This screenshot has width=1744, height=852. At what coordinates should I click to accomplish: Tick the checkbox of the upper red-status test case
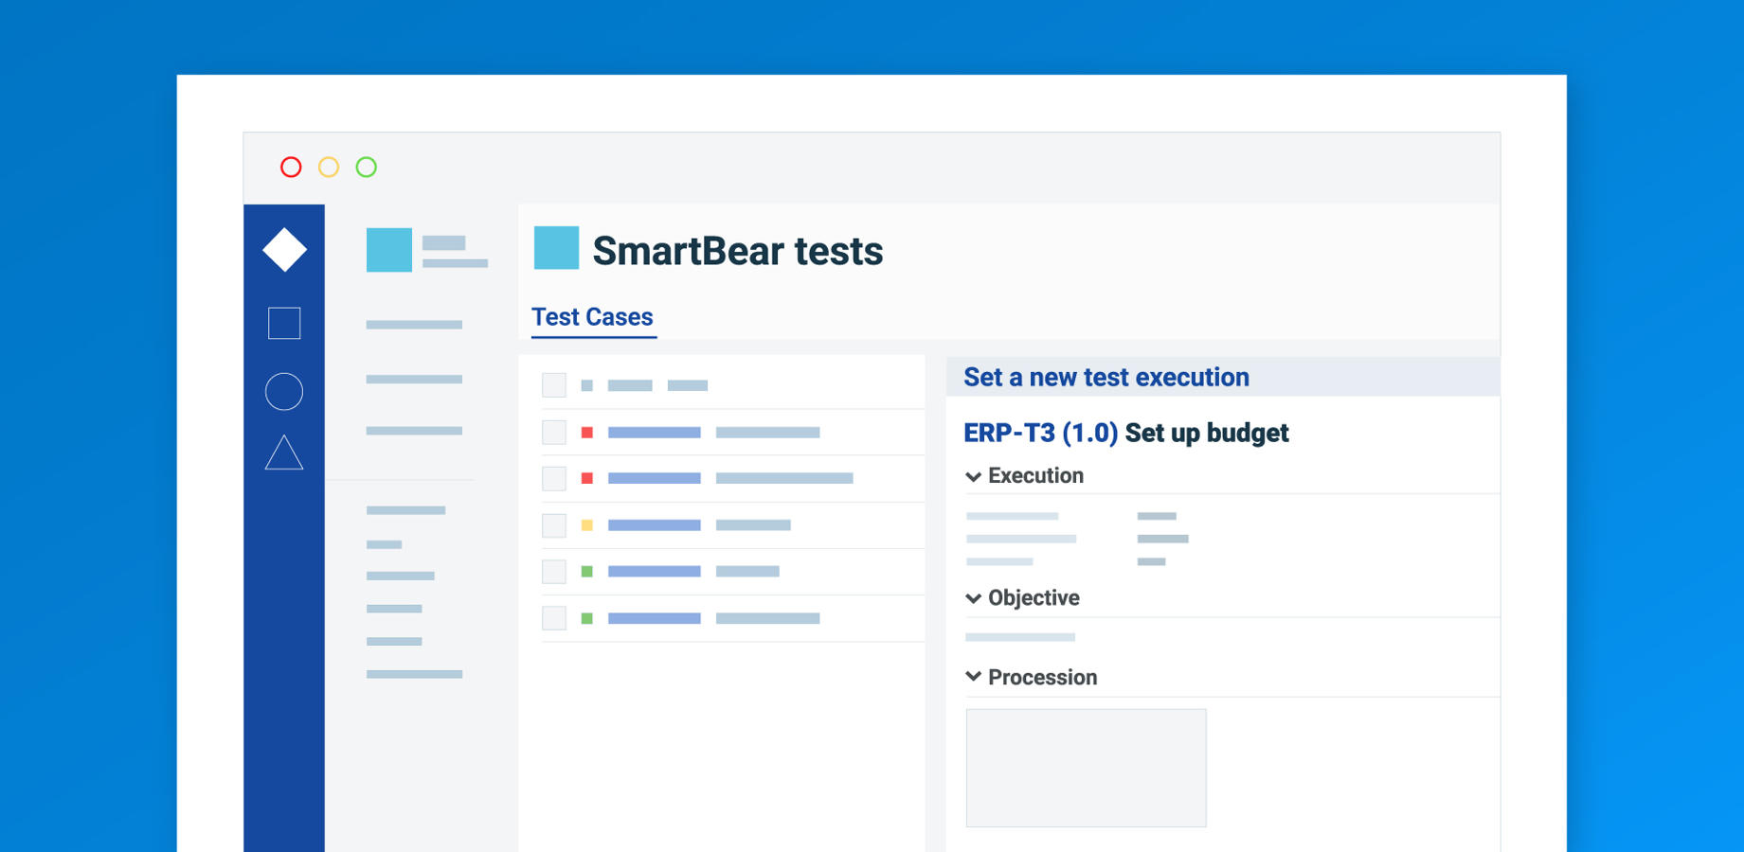(554, 433)
